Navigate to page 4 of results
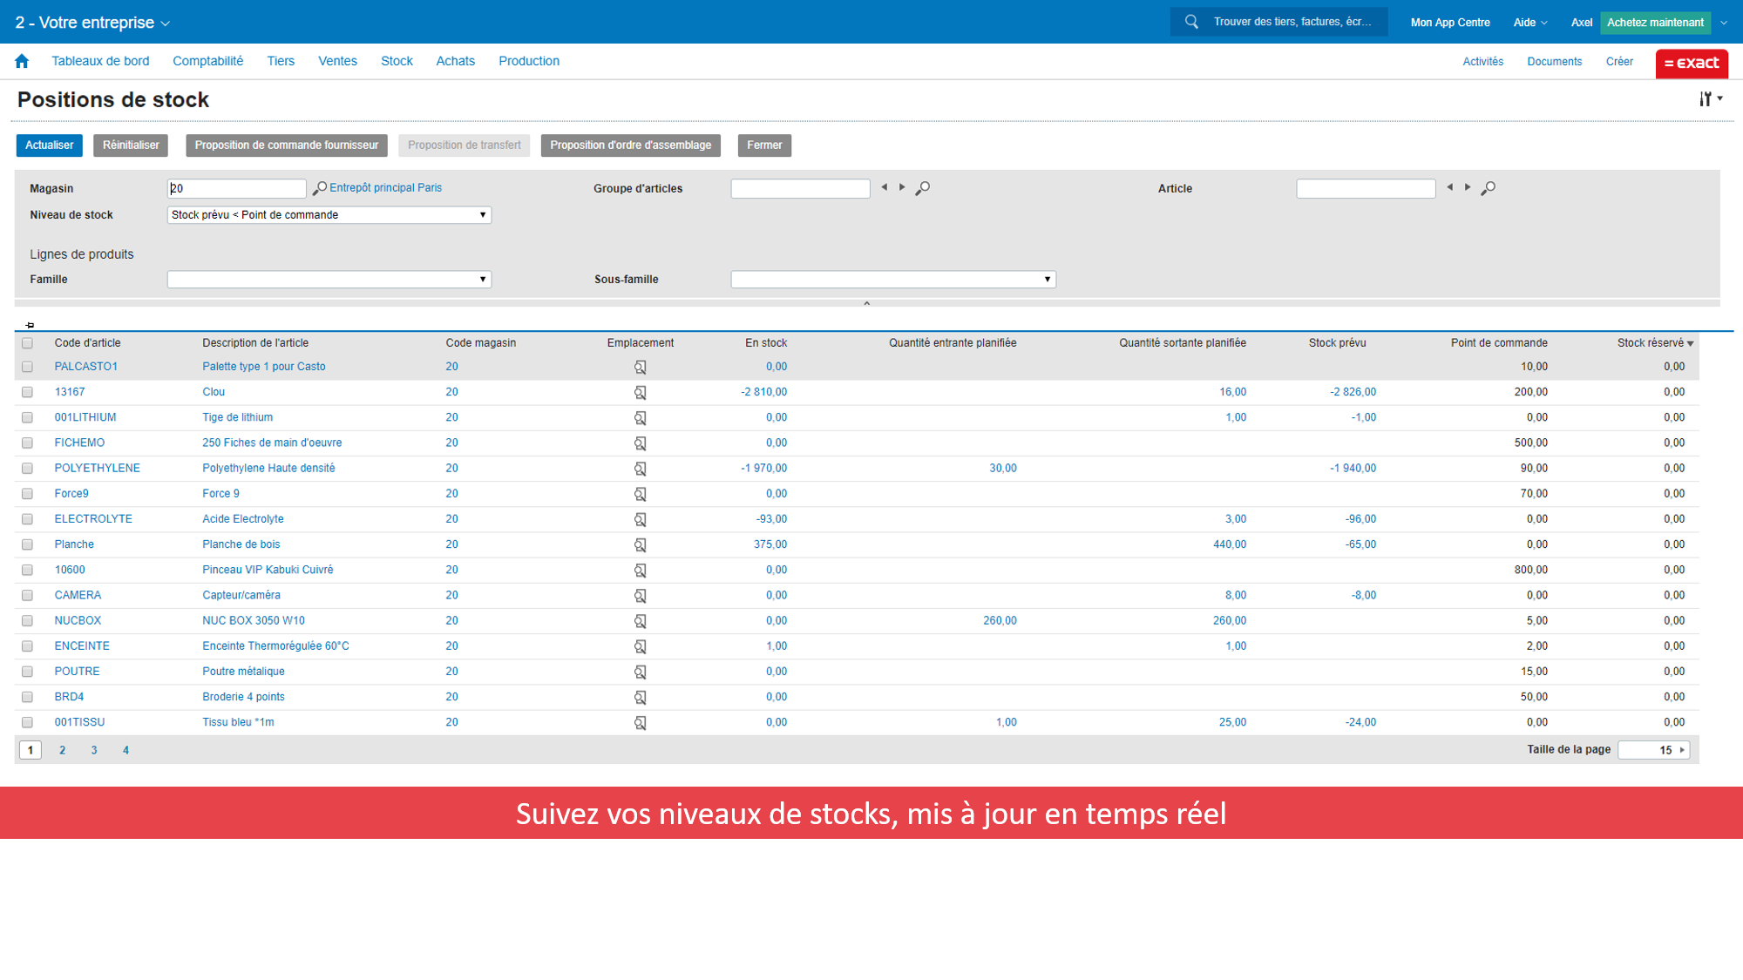 point(125,750)
